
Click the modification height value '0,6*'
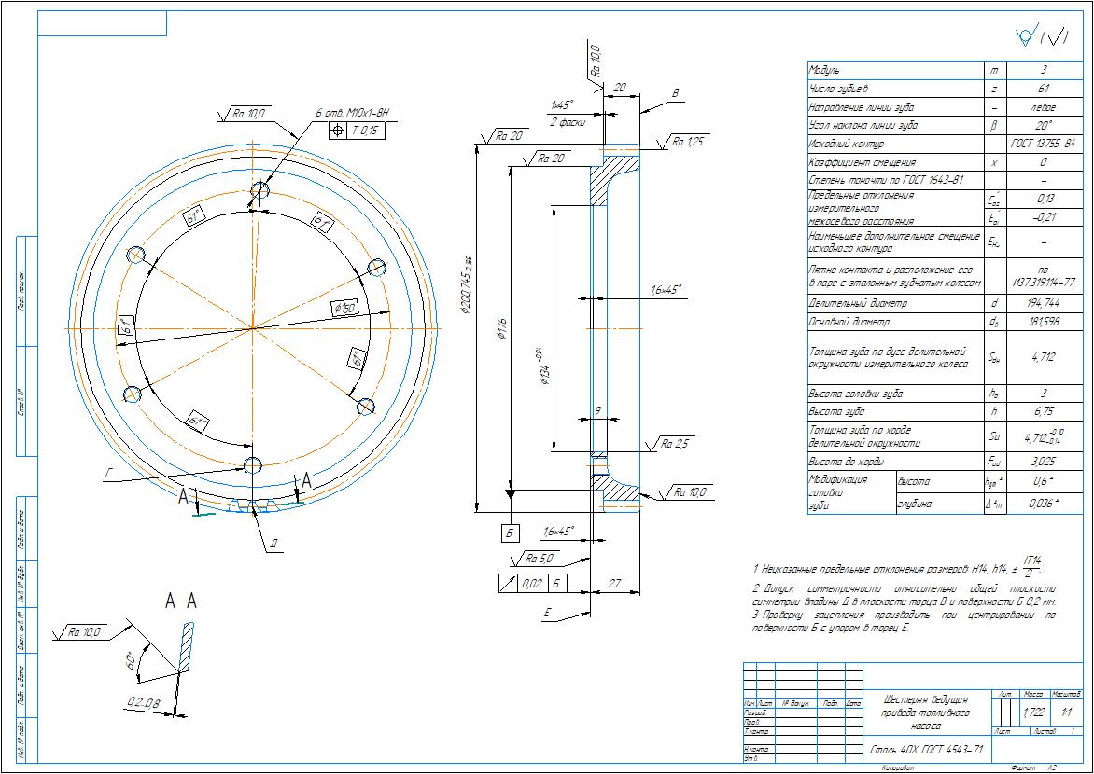[1043, 481]
